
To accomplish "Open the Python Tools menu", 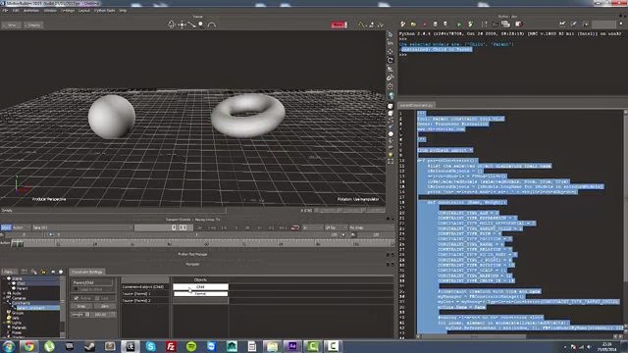I will 105,11.
